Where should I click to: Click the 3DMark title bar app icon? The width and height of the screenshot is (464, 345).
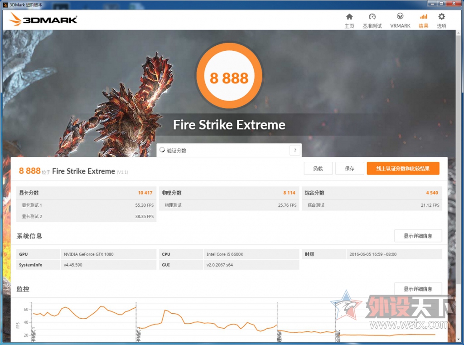tap(5, 5)
